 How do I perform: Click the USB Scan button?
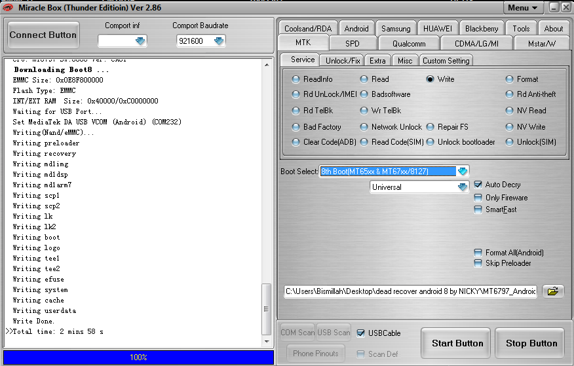pyautogui.click(x=334, y=333)
